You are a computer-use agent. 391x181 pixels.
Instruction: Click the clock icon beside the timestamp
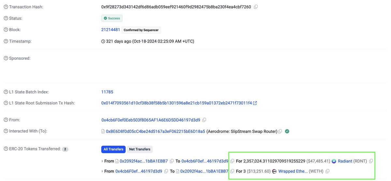pyautogui.click(x=103, y=42)
